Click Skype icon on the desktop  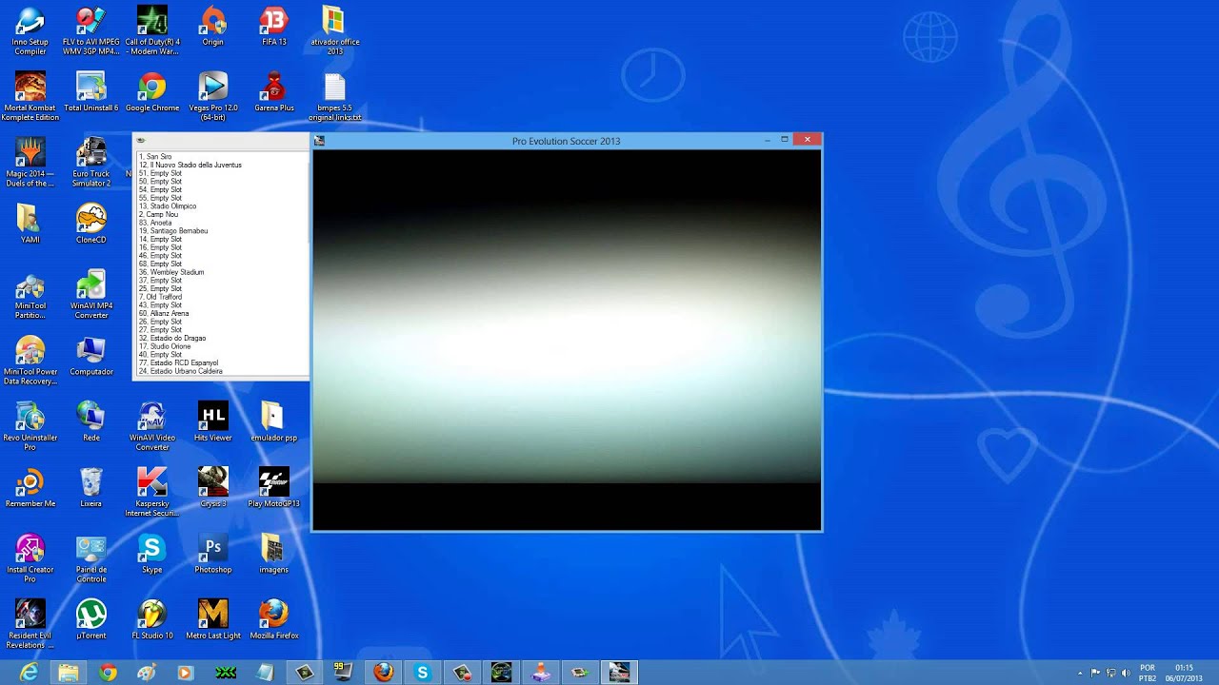(x=152, y=553)
